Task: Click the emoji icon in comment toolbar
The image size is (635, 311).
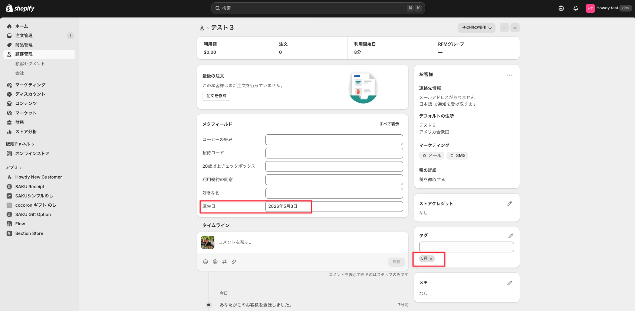Action: pyautogui.click(x=205, y=262)
